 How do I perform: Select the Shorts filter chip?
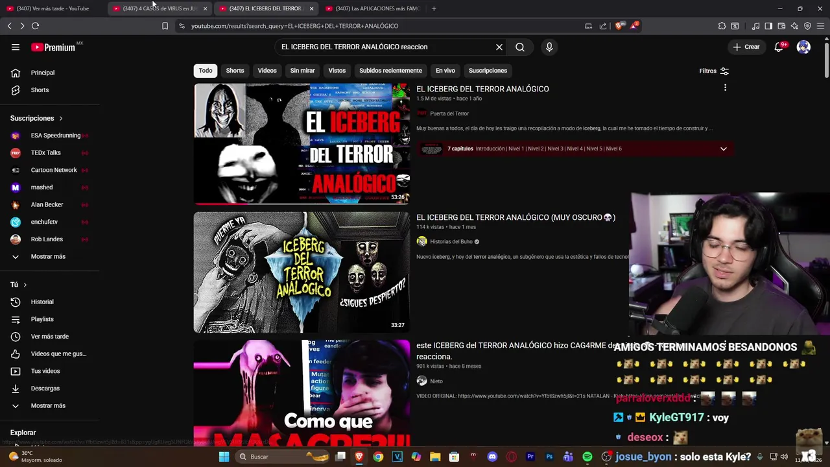pyautogui.click(x=235, y=71)
